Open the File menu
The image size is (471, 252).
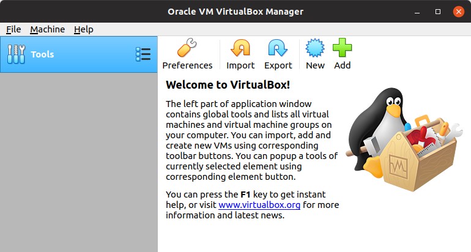pos(13,29)
